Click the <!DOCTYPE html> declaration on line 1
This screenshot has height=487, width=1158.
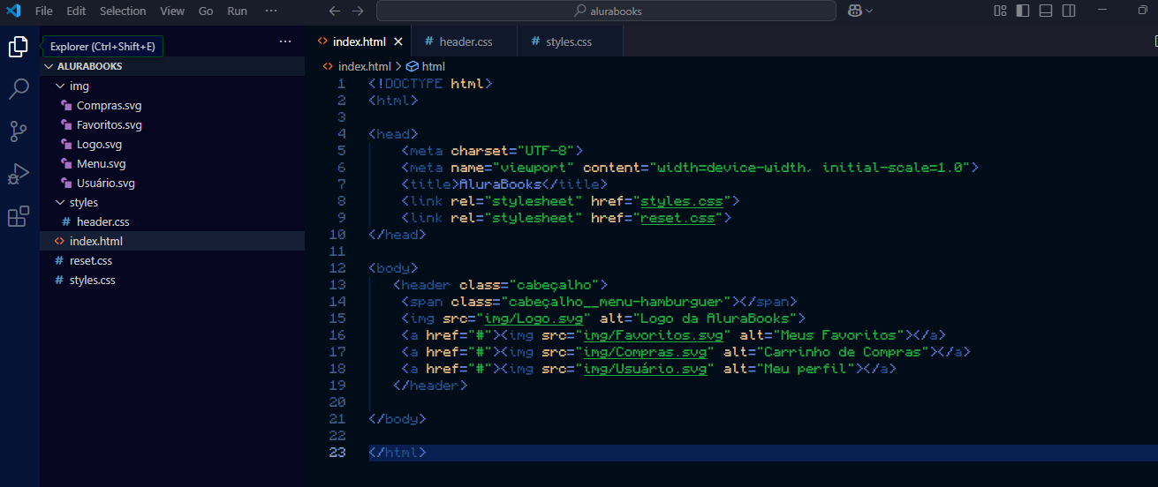430,83
